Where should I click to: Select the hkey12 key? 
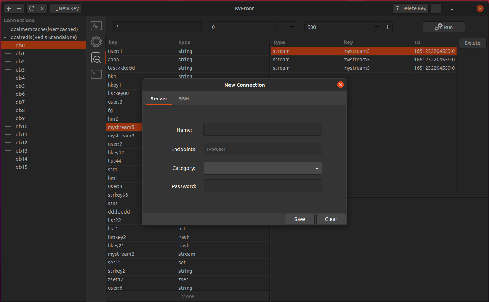point(124,153)
